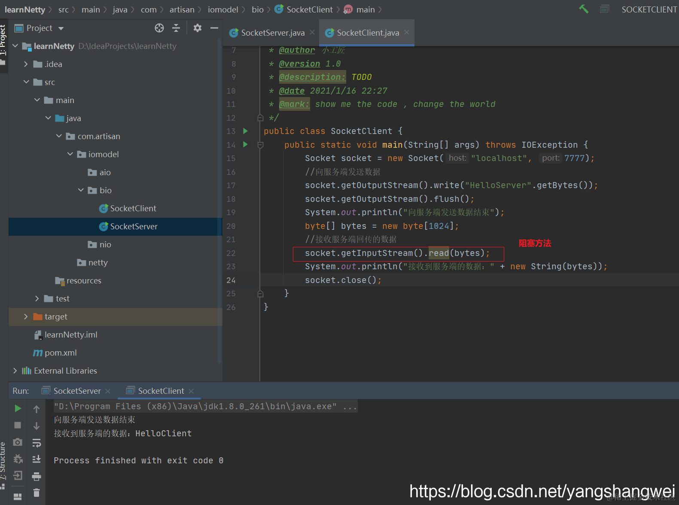Click run gutter arrow beside main method
Viewport: 679px width, 505px height.
(x=245, y=144)
